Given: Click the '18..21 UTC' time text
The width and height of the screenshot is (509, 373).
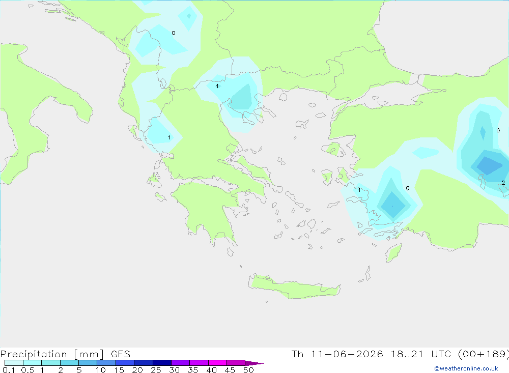Looking at the screenshot, I should (421, 354).
